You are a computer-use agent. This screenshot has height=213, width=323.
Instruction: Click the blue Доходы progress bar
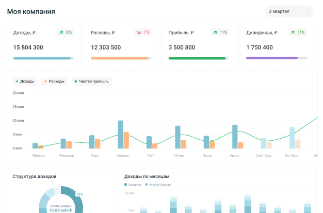point(43,58)
